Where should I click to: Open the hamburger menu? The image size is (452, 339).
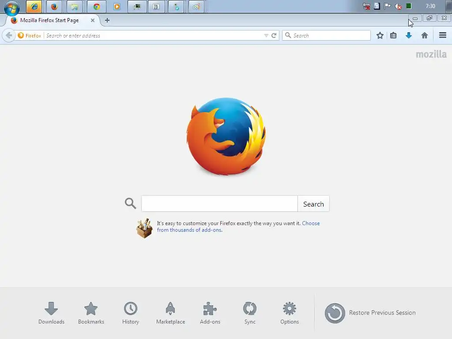(442, 35)
